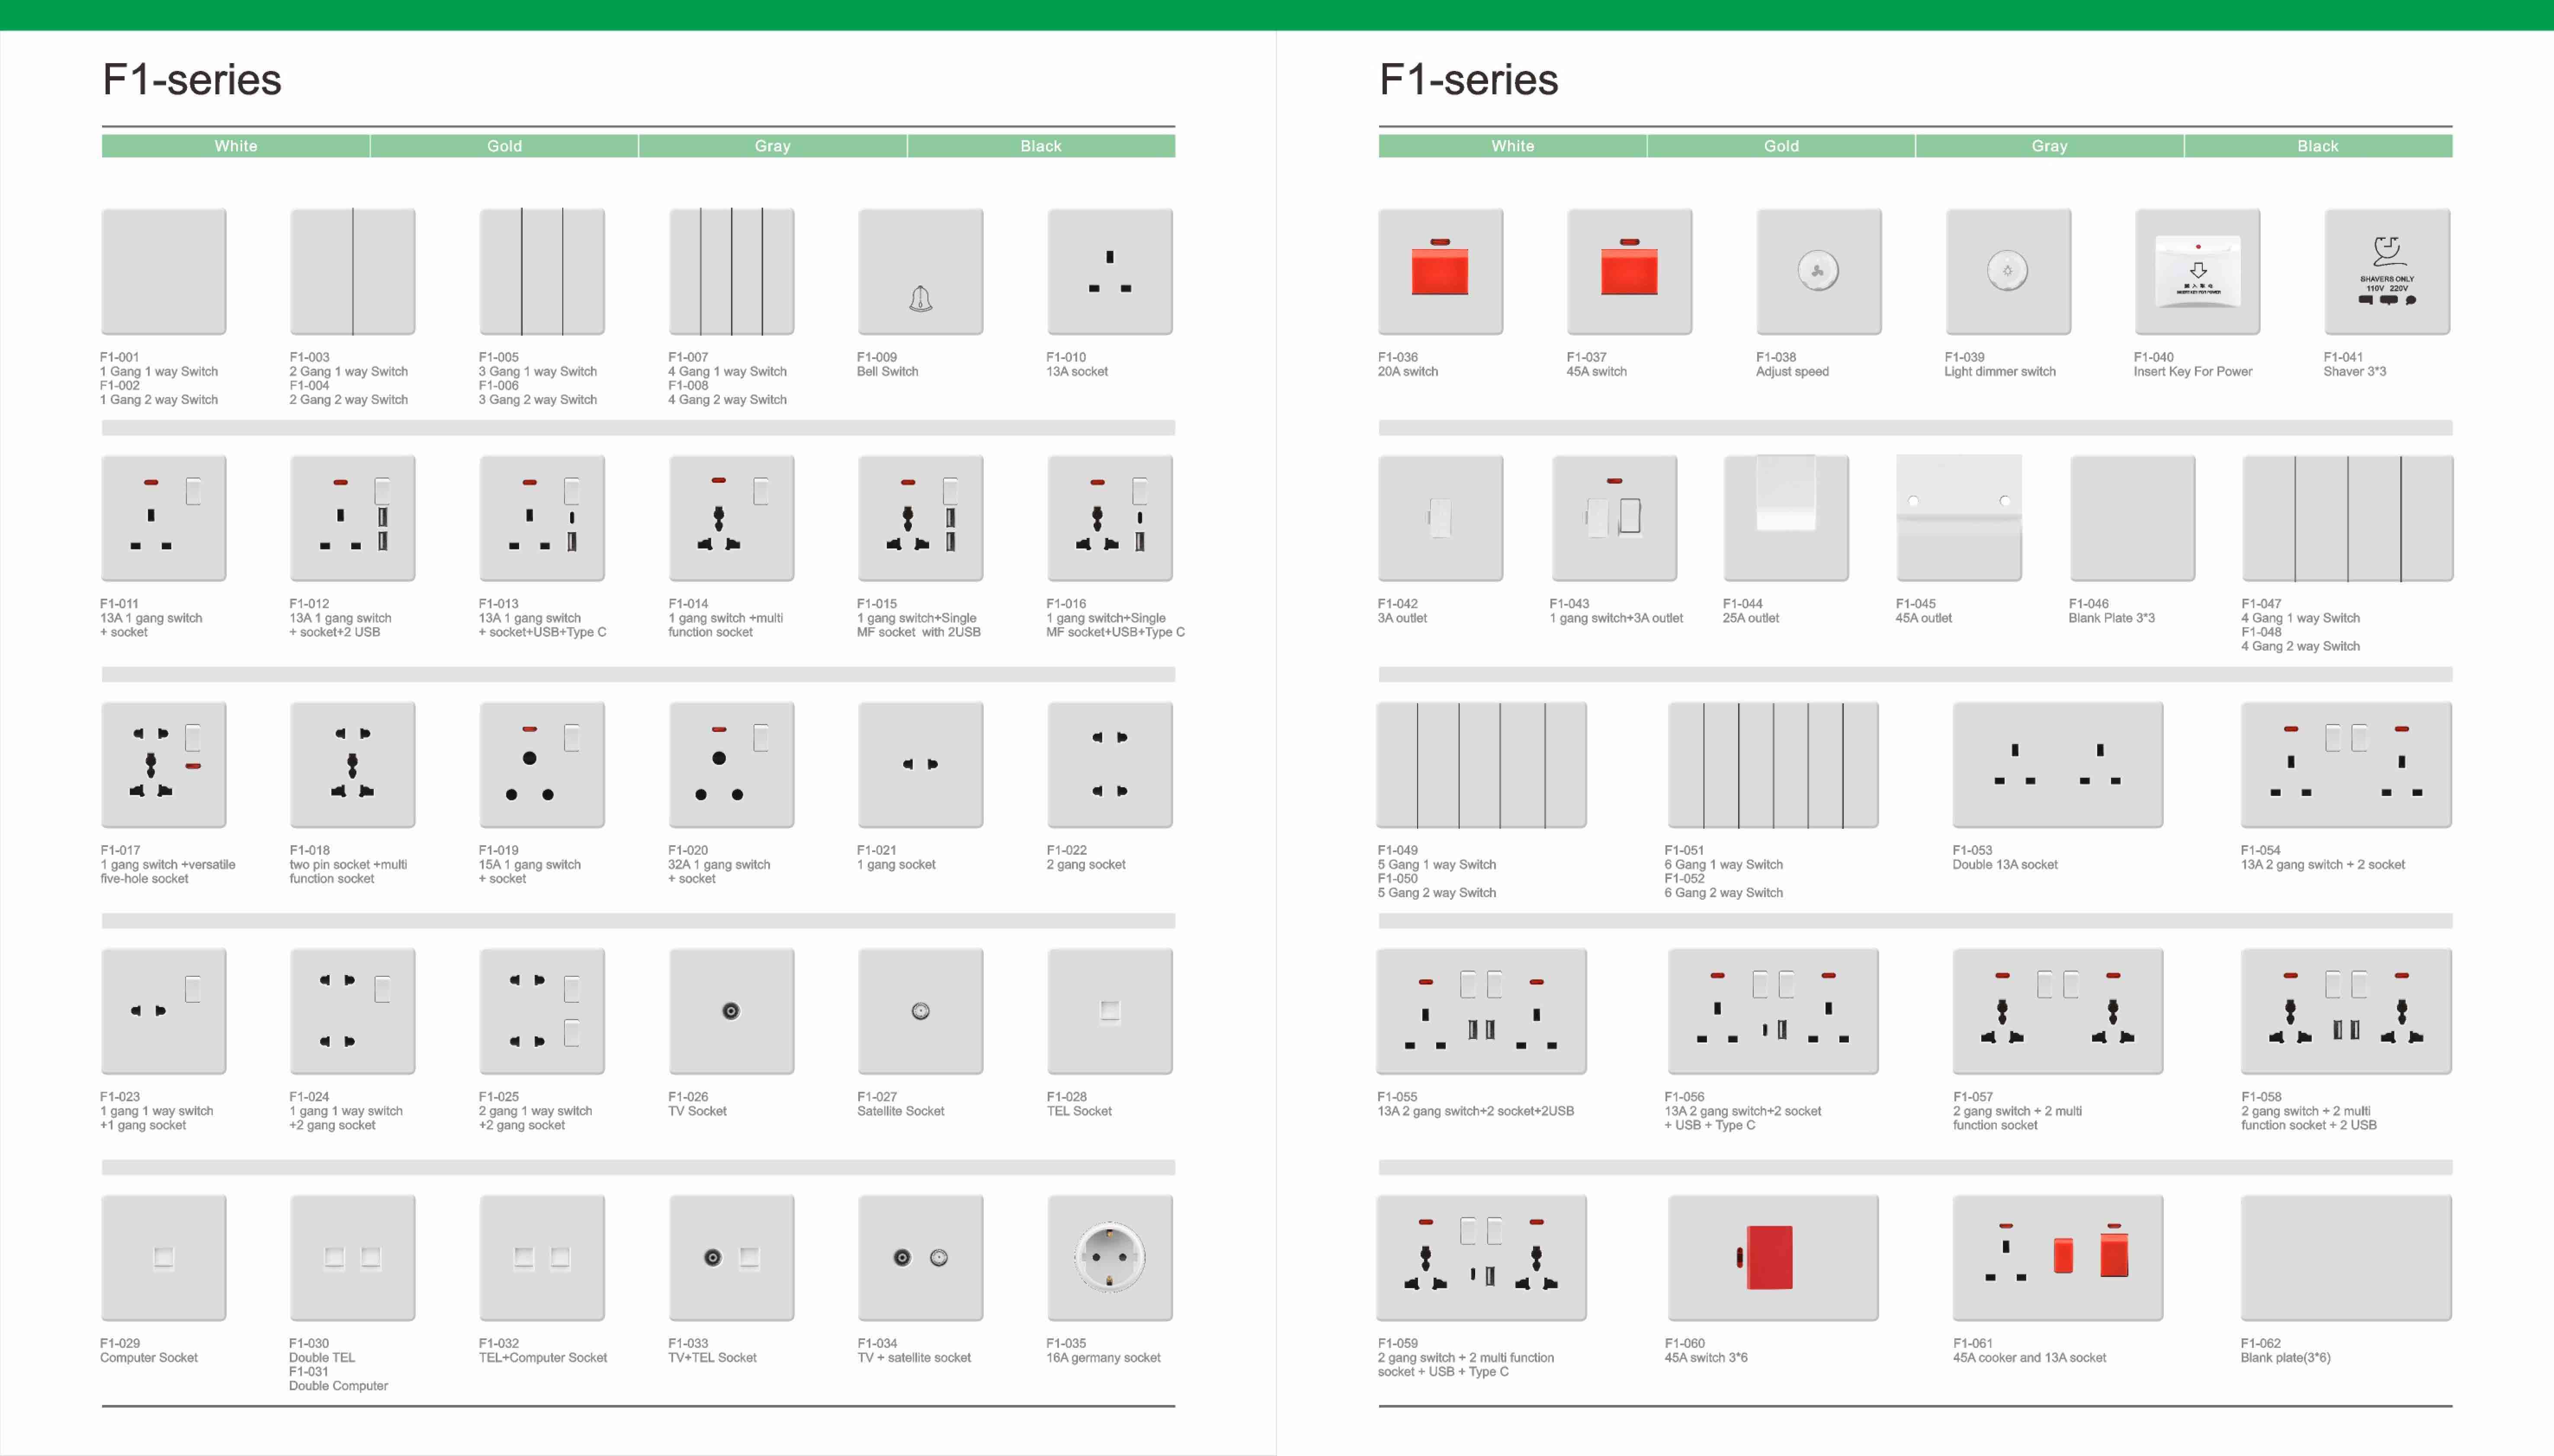Click the 'F1-015' product code text
The height and width of the screenshot is (1456, 2554).
click(x=876, y=604)
